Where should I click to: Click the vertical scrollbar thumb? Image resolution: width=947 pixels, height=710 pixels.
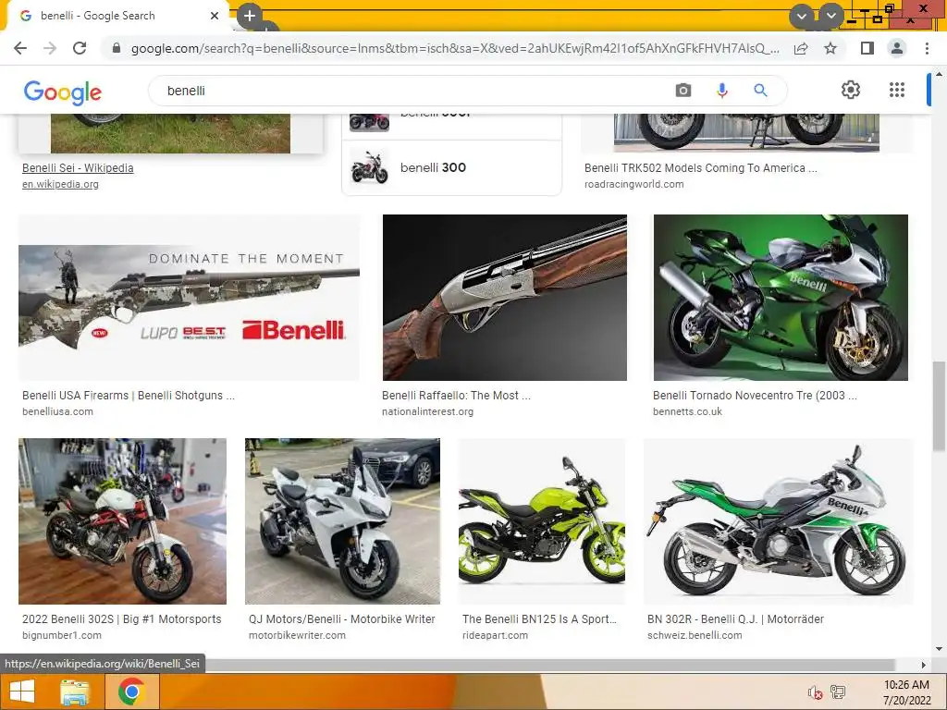939,406
